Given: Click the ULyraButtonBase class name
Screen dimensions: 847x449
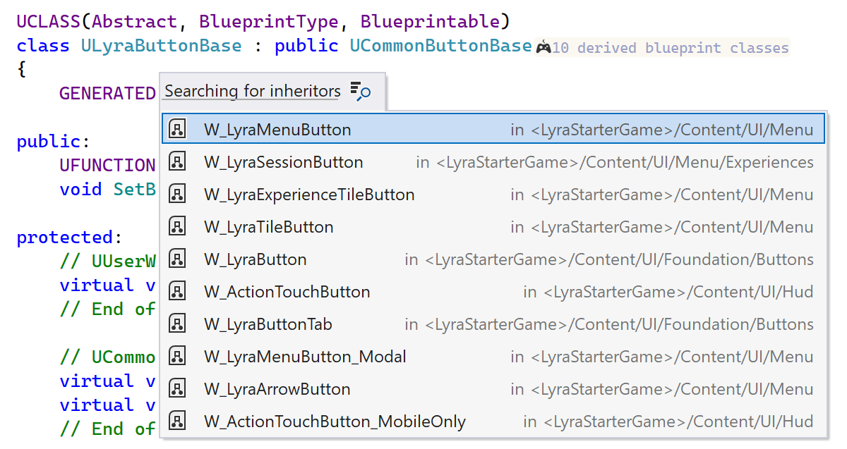Looking at the screenshot, I should pos(160,45).
